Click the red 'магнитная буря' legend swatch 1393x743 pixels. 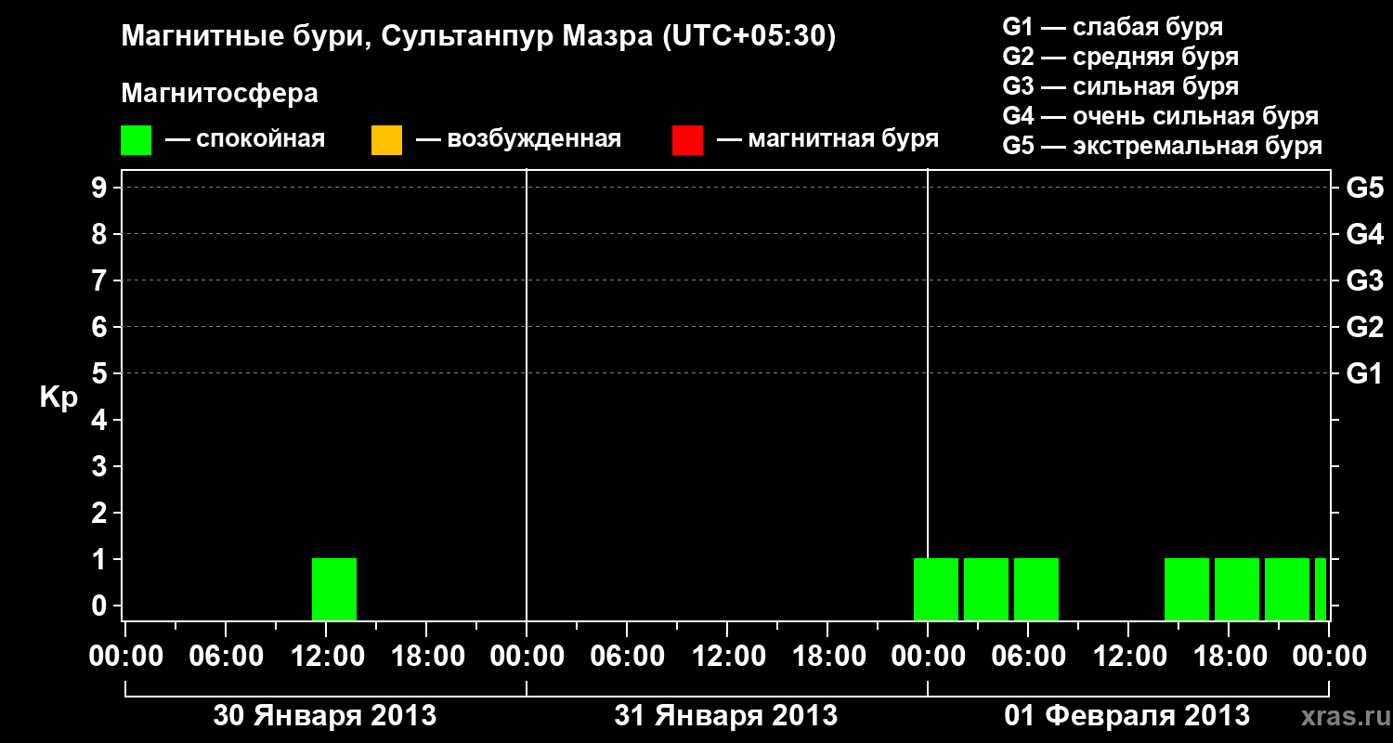point(688,140)
